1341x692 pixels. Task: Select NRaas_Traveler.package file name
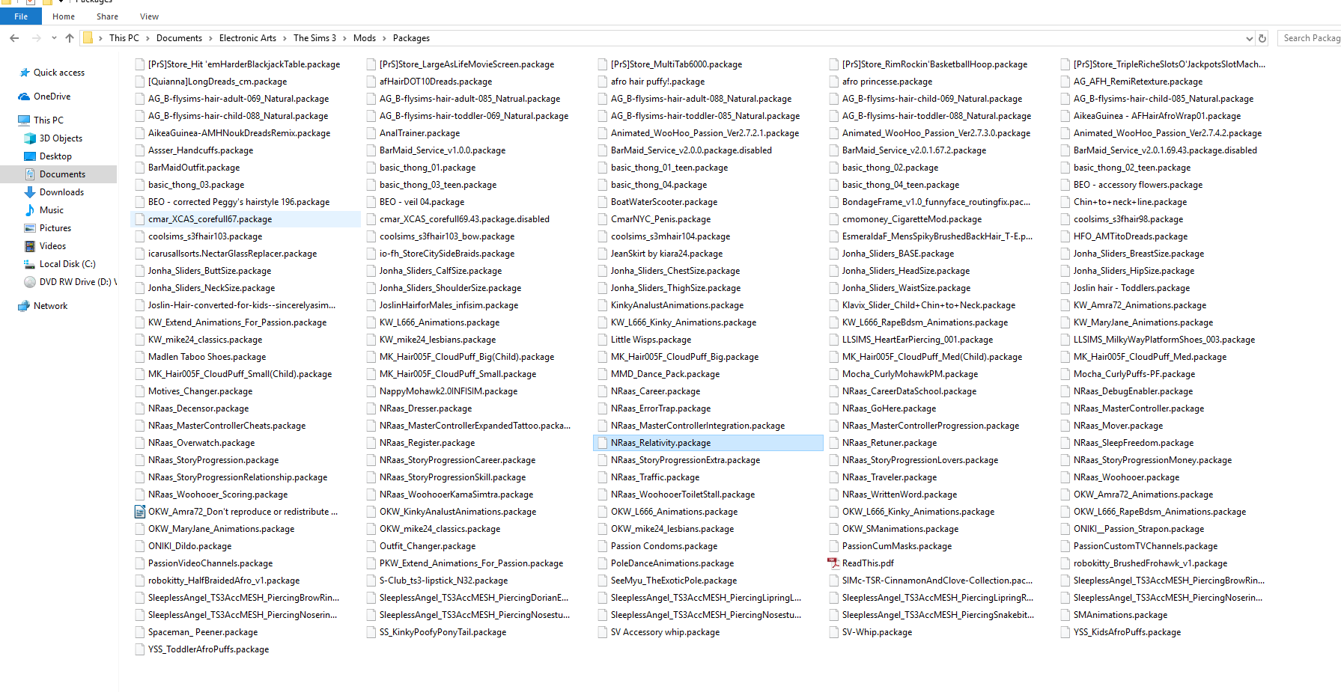click(x=890, y=477)
